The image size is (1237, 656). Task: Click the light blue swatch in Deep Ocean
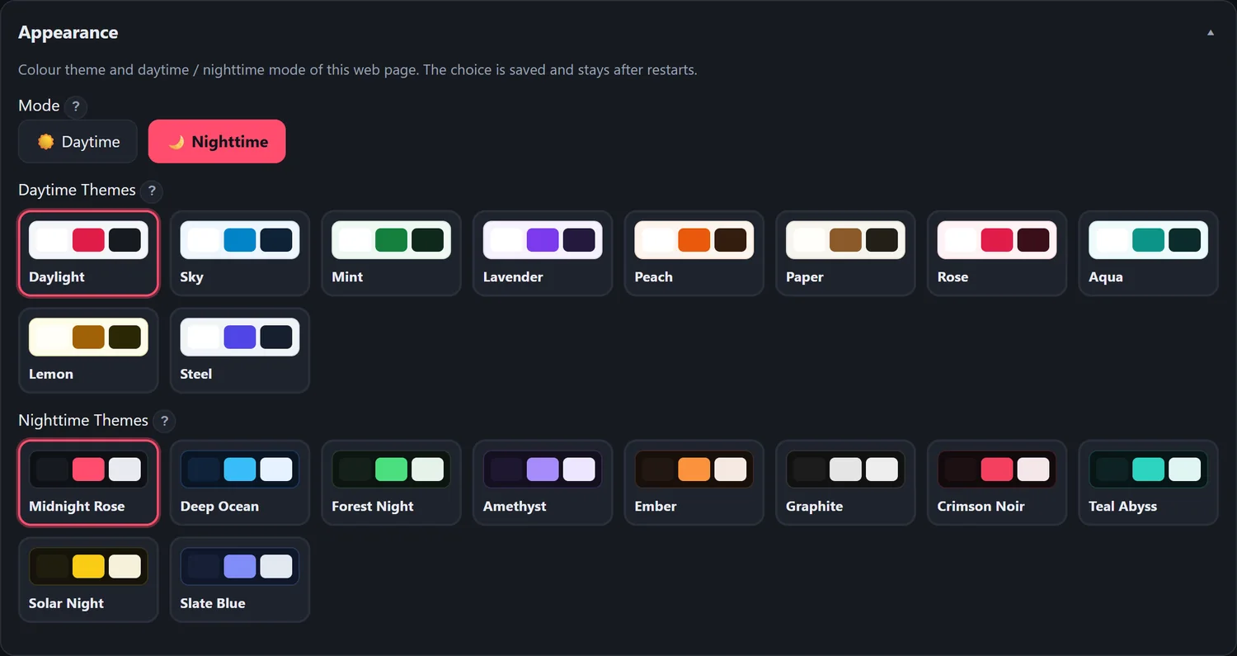(x=240, y=470)
